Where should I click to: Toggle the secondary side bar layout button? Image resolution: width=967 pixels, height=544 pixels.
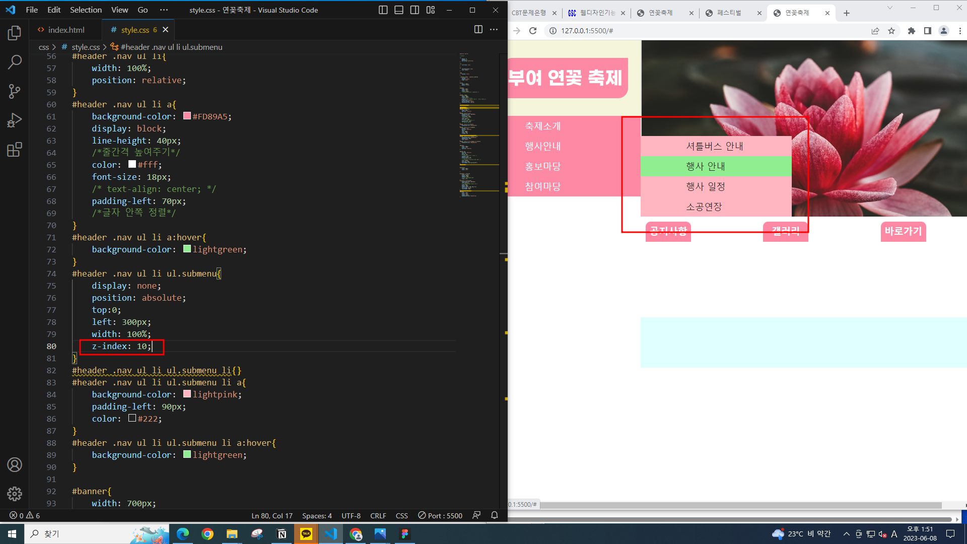point(415,10)
